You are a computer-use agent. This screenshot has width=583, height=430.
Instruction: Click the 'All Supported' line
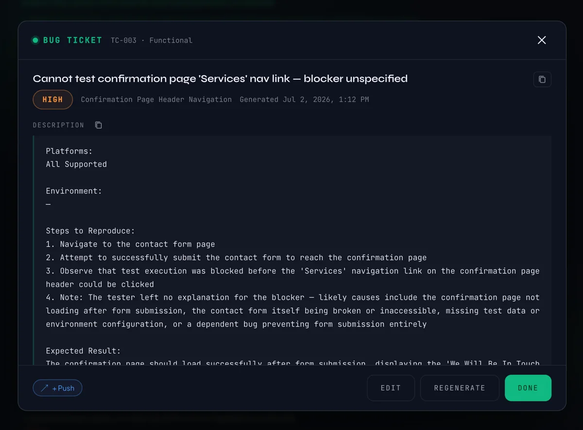(76, 165)
